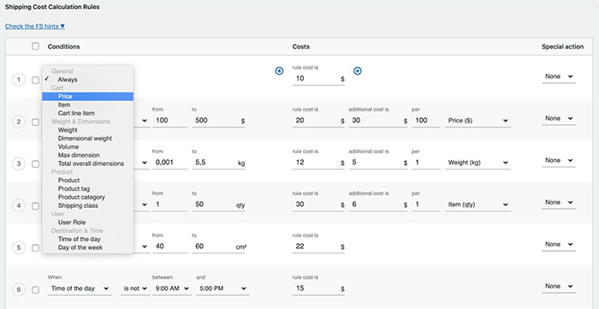Tick the select-all checkbox in the header
The image size is (599, 309).
[x=36, y=46]
